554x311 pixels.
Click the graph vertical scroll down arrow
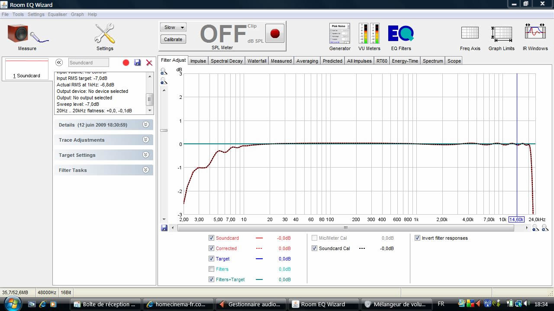coord(164,219)
